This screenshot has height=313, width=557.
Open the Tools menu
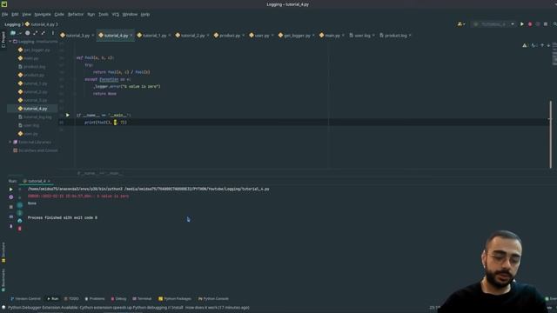[x=104, y=14]
